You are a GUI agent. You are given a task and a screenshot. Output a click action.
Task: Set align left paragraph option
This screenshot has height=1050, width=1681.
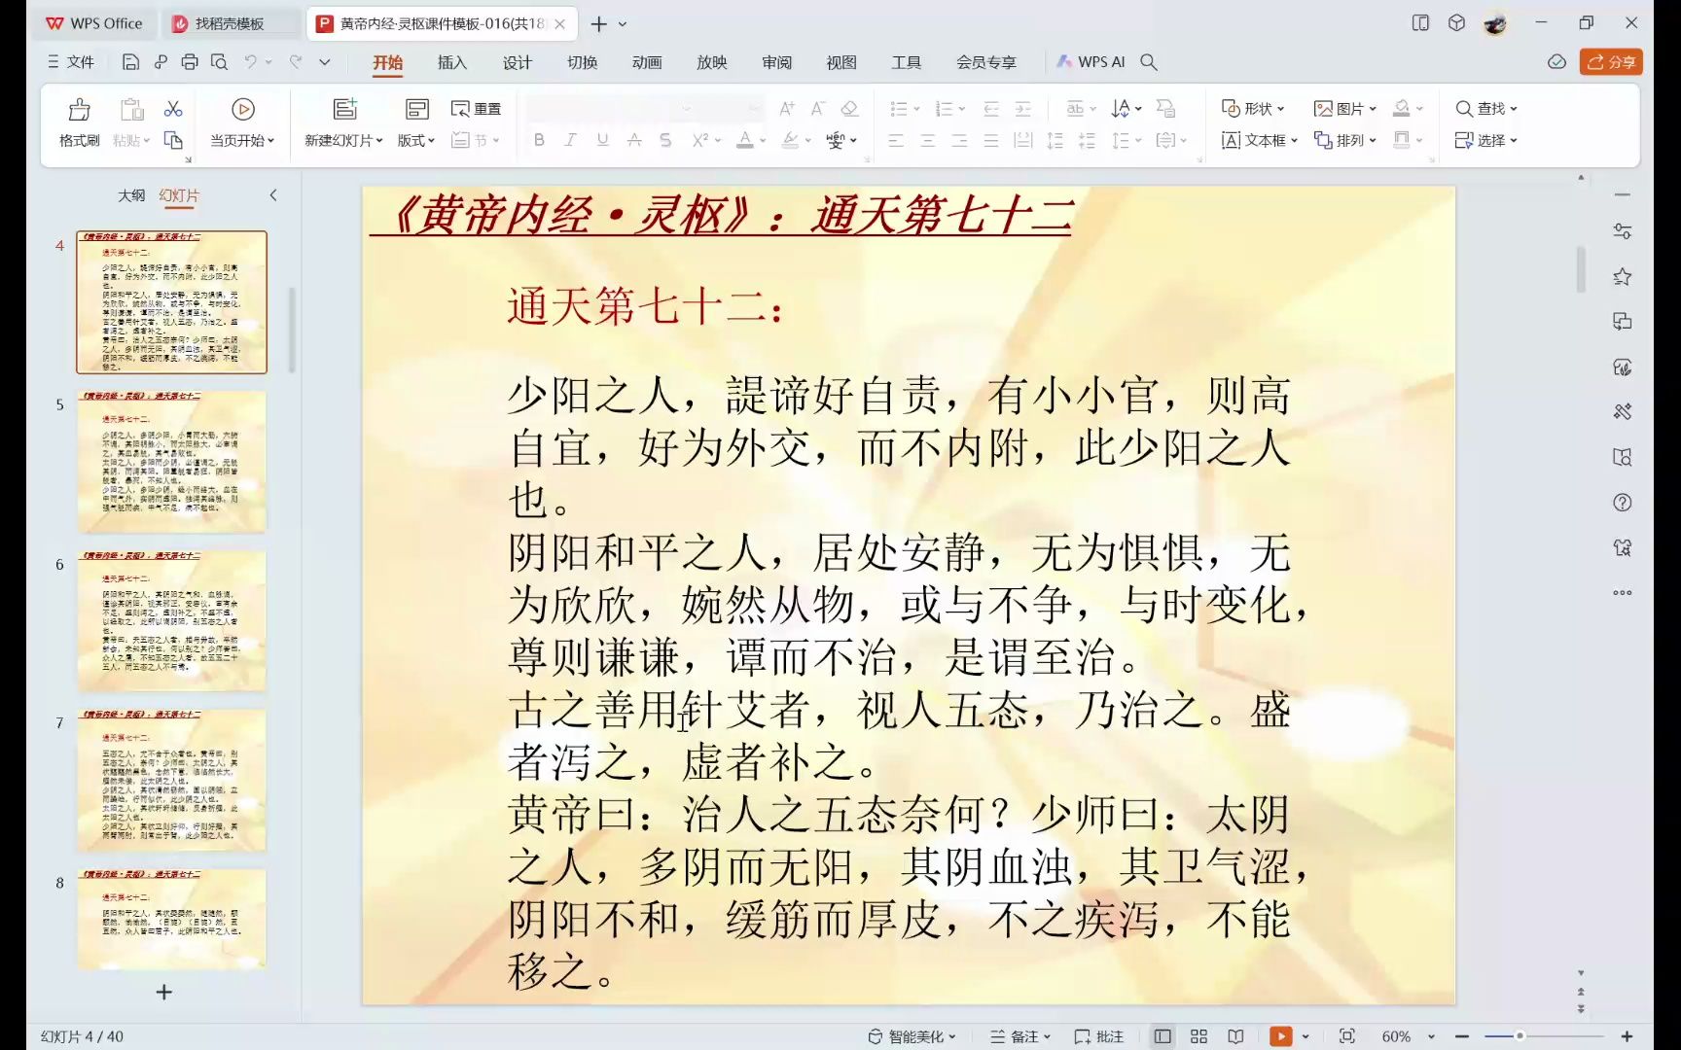tap(896, 140)
